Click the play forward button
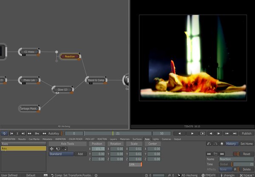Image resolution: width=255 pixels, height=177 pixels. pos(193,133)
